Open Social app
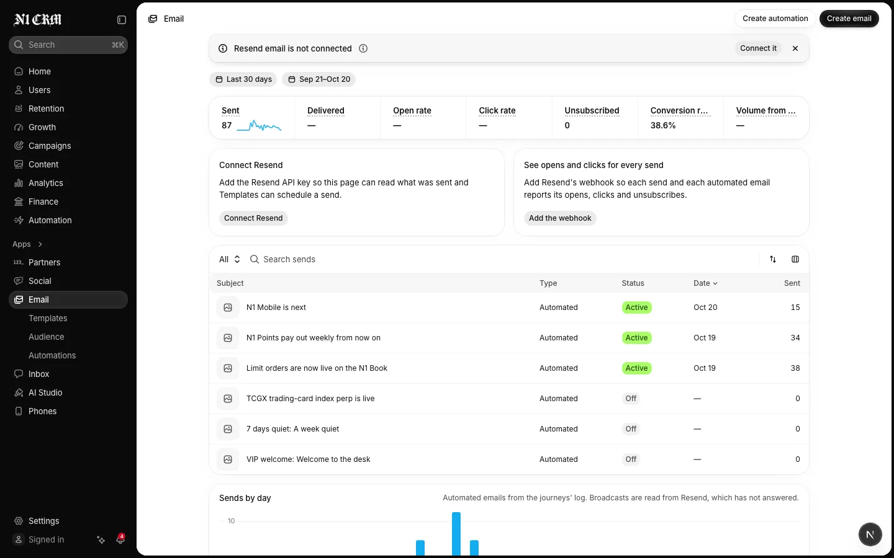This screenshot has height=558, width=894. (x=68, y=281)
